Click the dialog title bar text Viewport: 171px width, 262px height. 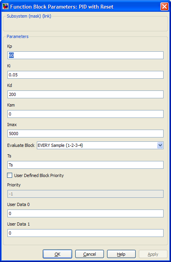62,7
